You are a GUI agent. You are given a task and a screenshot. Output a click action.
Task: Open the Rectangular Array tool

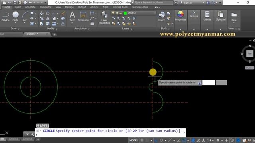pos(54,24)
